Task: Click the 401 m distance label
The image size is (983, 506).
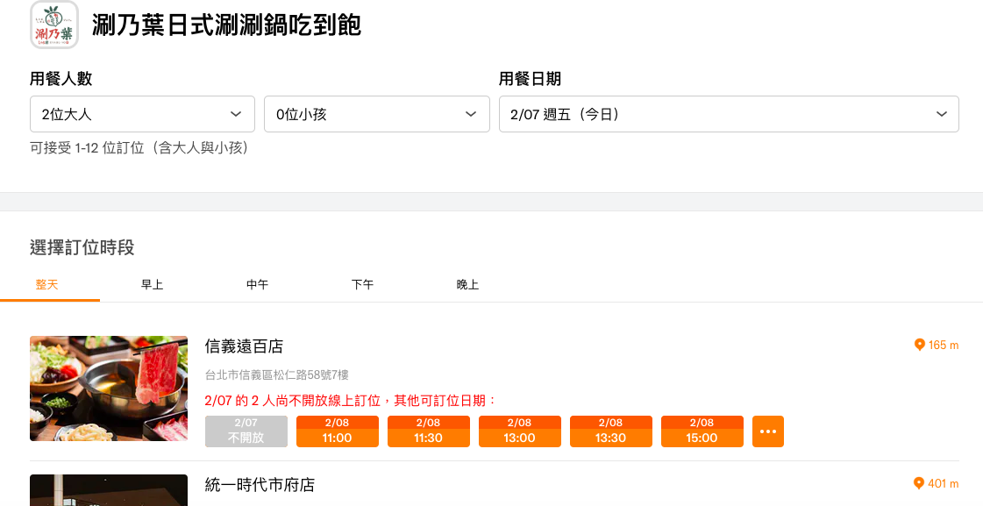Action: (x=944, y=484)
